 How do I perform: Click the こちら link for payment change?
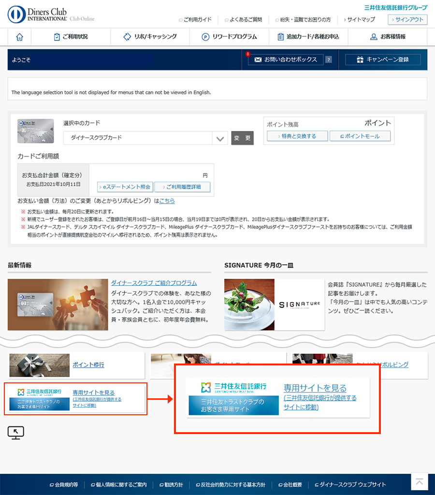[167, 201]
